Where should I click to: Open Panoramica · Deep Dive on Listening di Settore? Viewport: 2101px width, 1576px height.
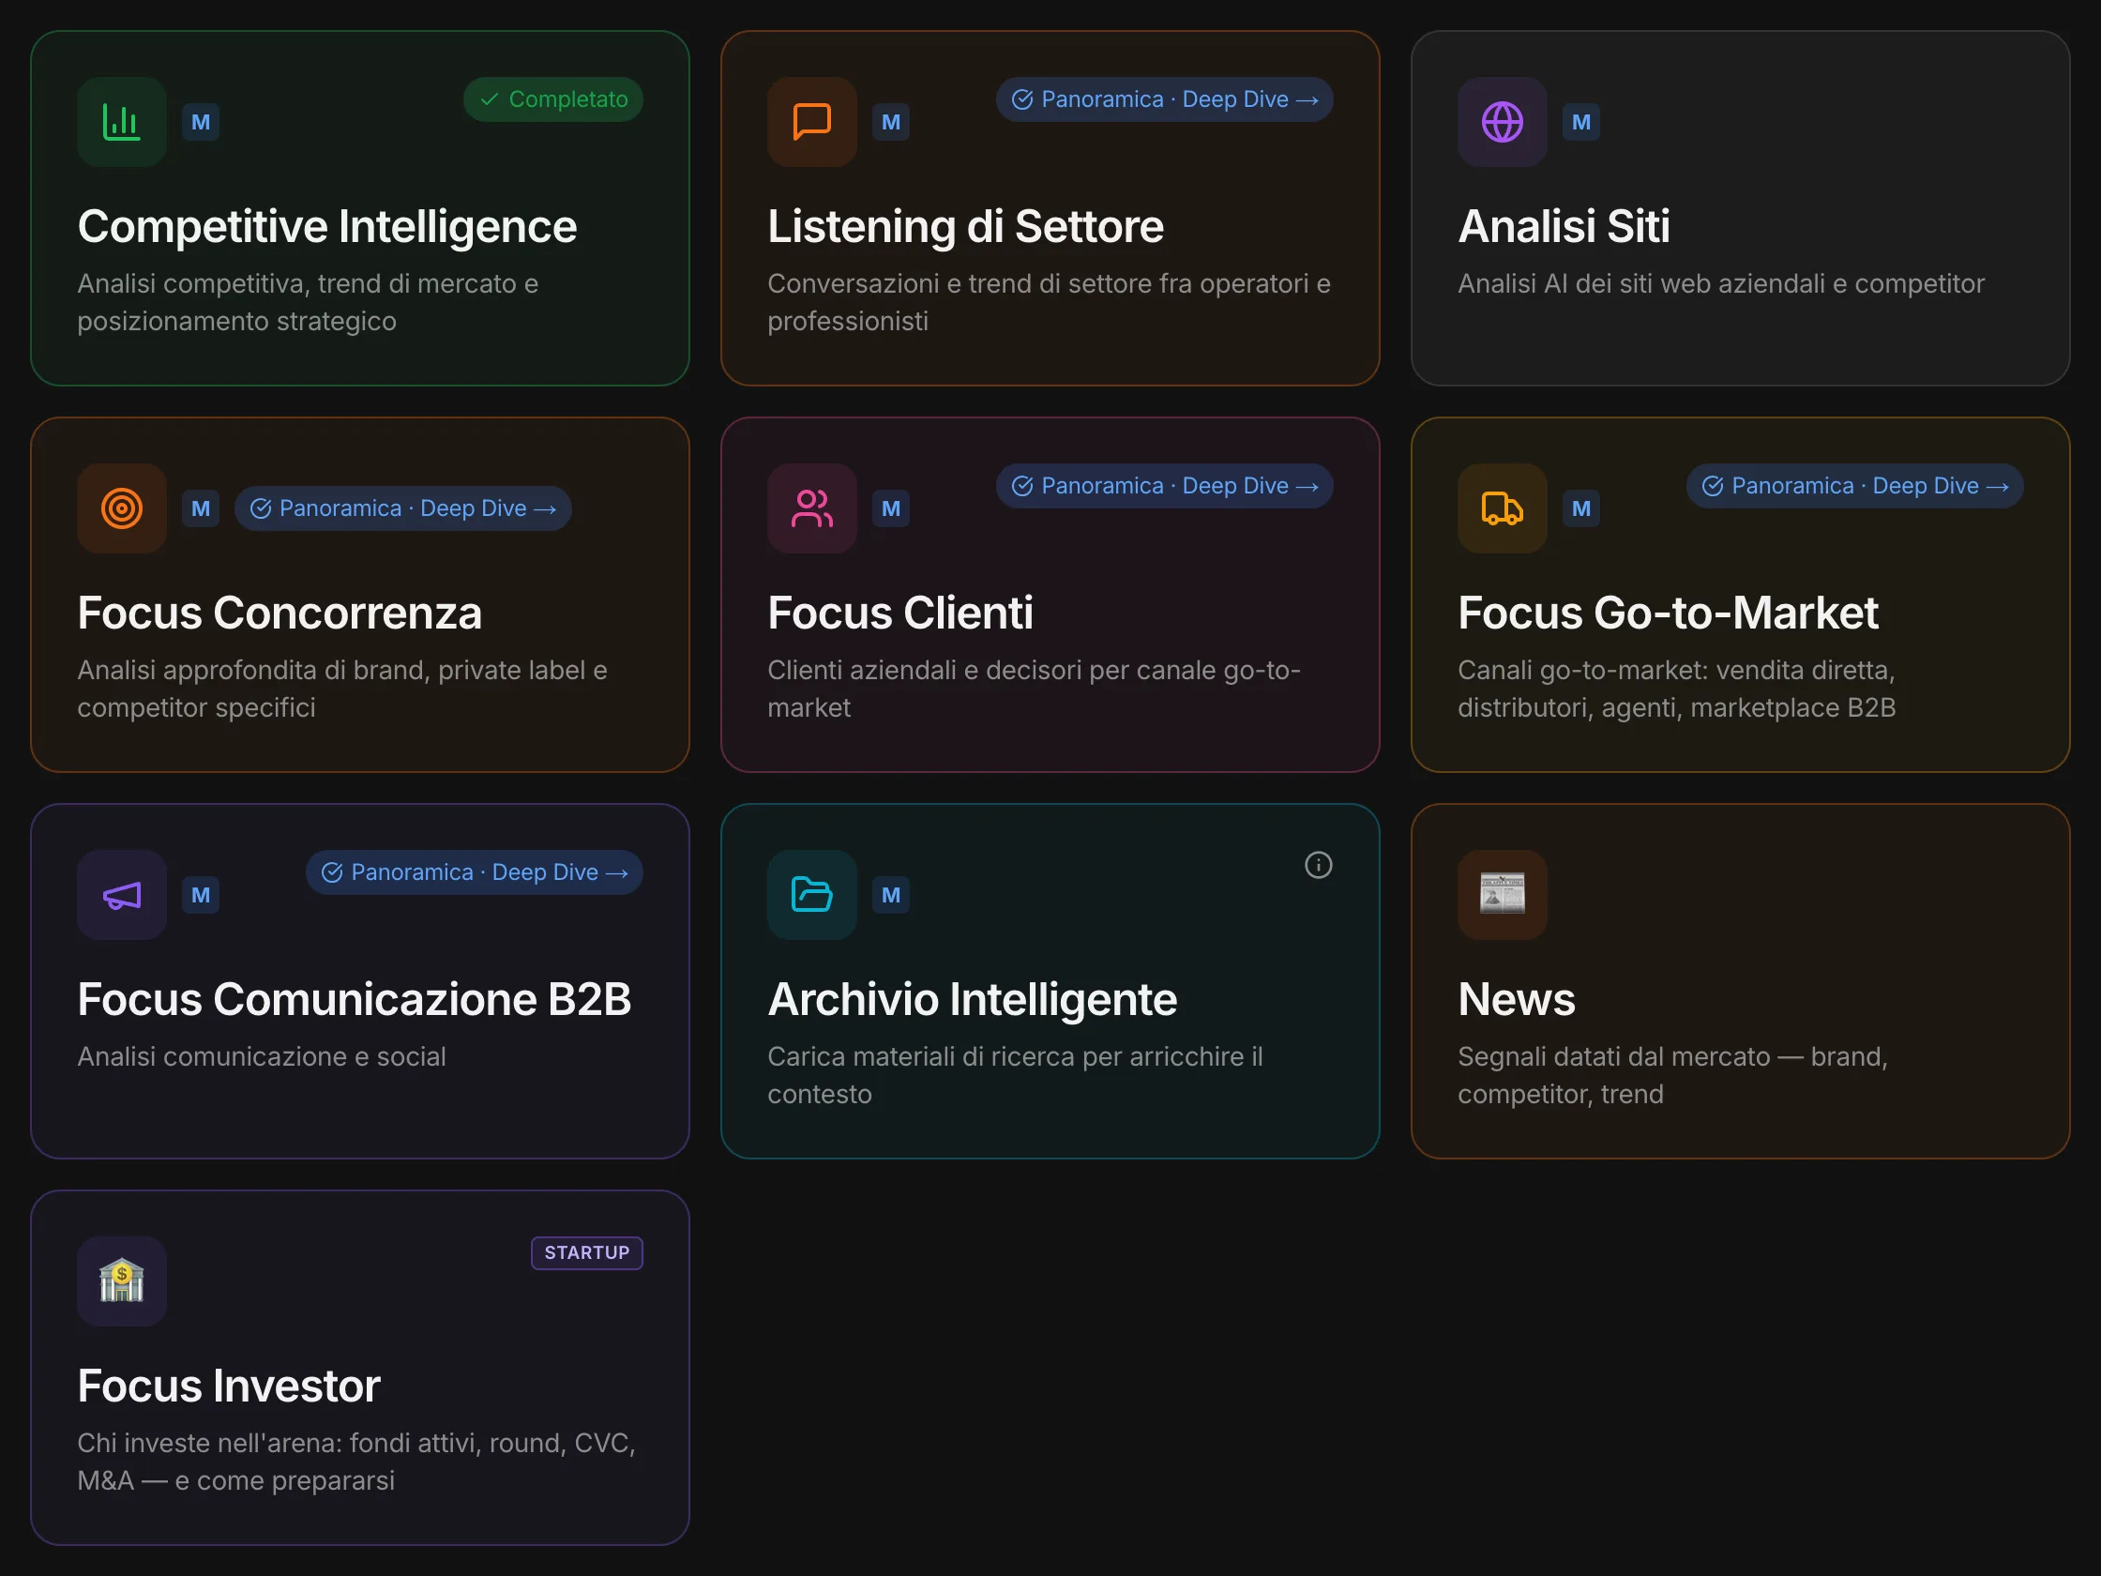pos(1165,99)
